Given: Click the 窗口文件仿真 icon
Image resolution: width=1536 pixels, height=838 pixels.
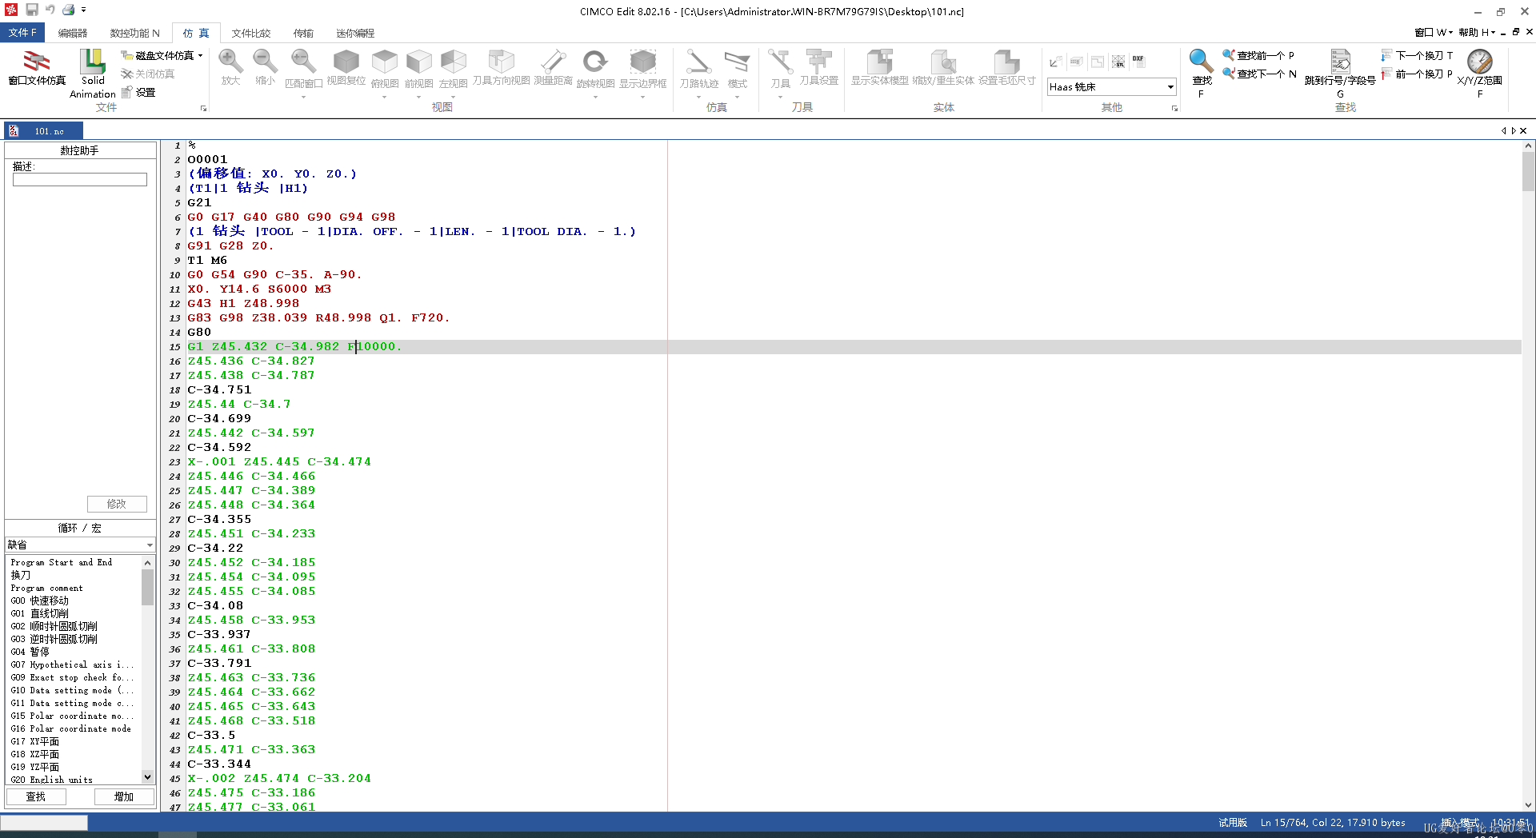Looking at the screenshot, I should (x=37, y=62).
